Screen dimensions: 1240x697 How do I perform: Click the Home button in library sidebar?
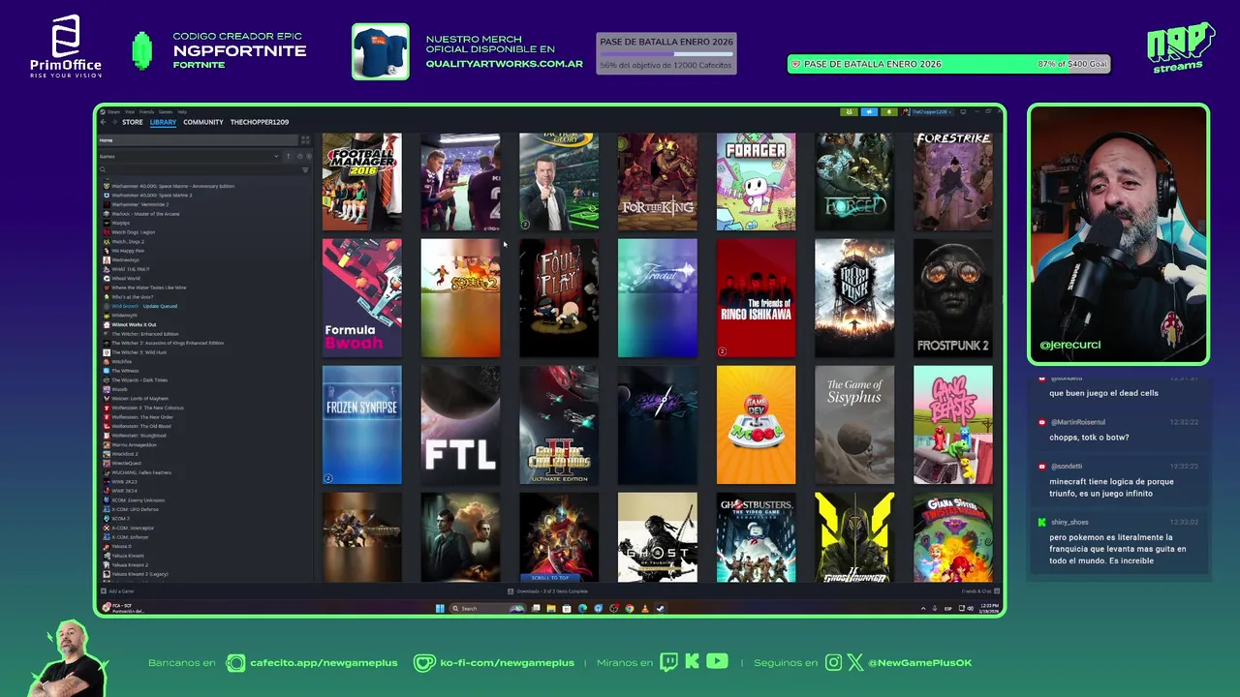199,140
